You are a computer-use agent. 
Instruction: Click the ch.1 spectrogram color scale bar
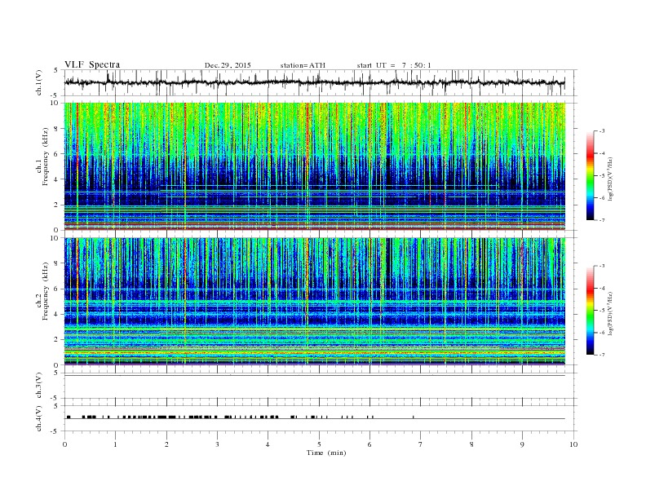pyautogui.click(x=590, y=176)
